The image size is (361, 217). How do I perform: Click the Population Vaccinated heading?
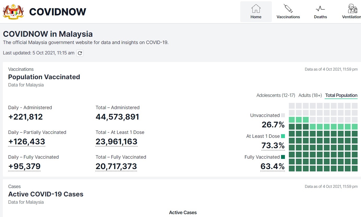(x=44, y=77)
